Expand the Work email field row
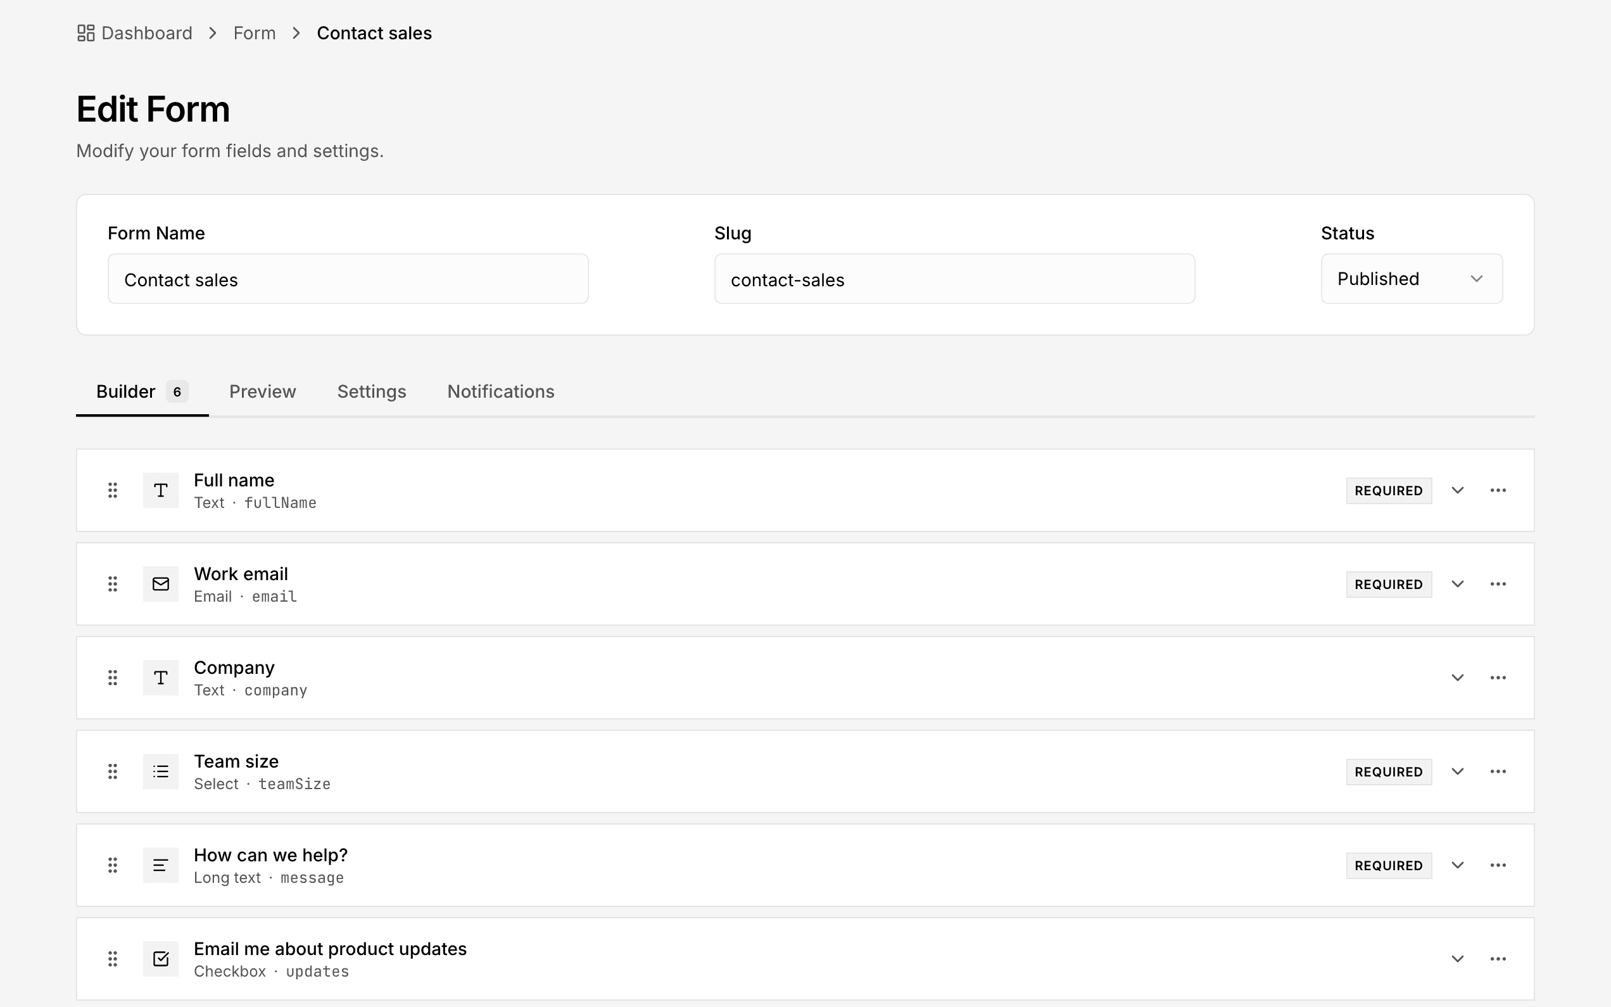 pos(1457,584)
